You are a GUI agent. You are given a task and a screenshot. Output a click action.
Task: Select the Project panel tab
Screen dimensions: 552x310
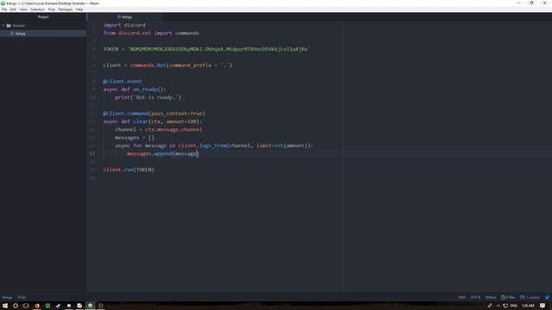(x=43, y=17)
